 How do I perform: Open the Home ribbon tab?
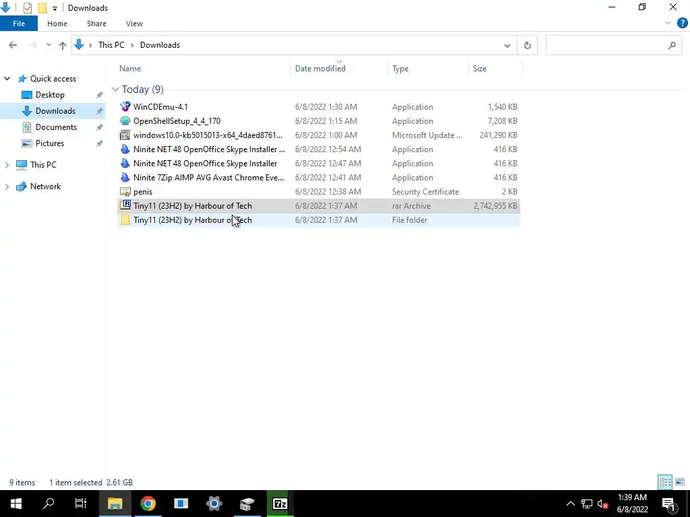click(x=57, y=24)
